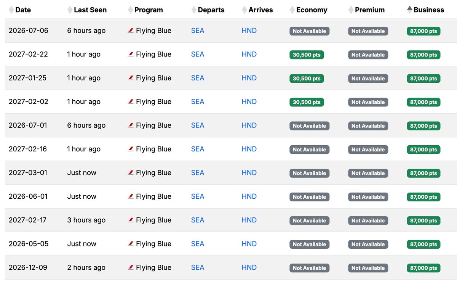457x283 pixels.
Task: Click Flying Blue logo in 2026-12-09 row
Action: tap(131, 268)
